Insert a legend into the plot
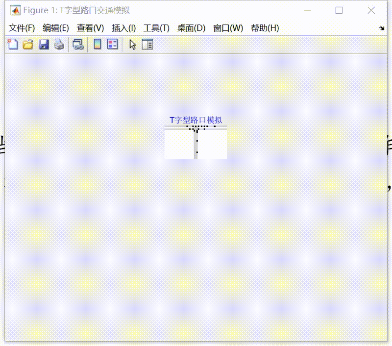This screenshot has height=346, width=392. pyautogui.click(x=112, y=44)
